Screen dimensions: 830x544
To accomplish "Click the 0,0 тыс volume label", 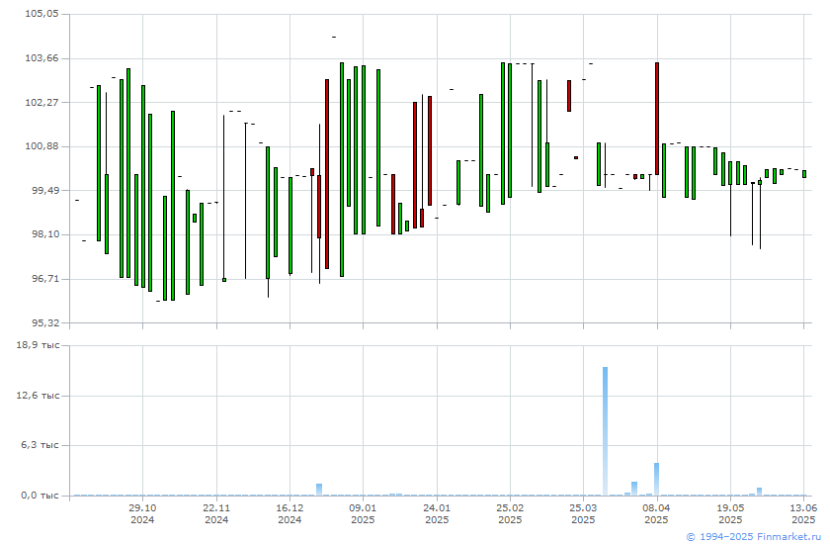I will [41, 496].
